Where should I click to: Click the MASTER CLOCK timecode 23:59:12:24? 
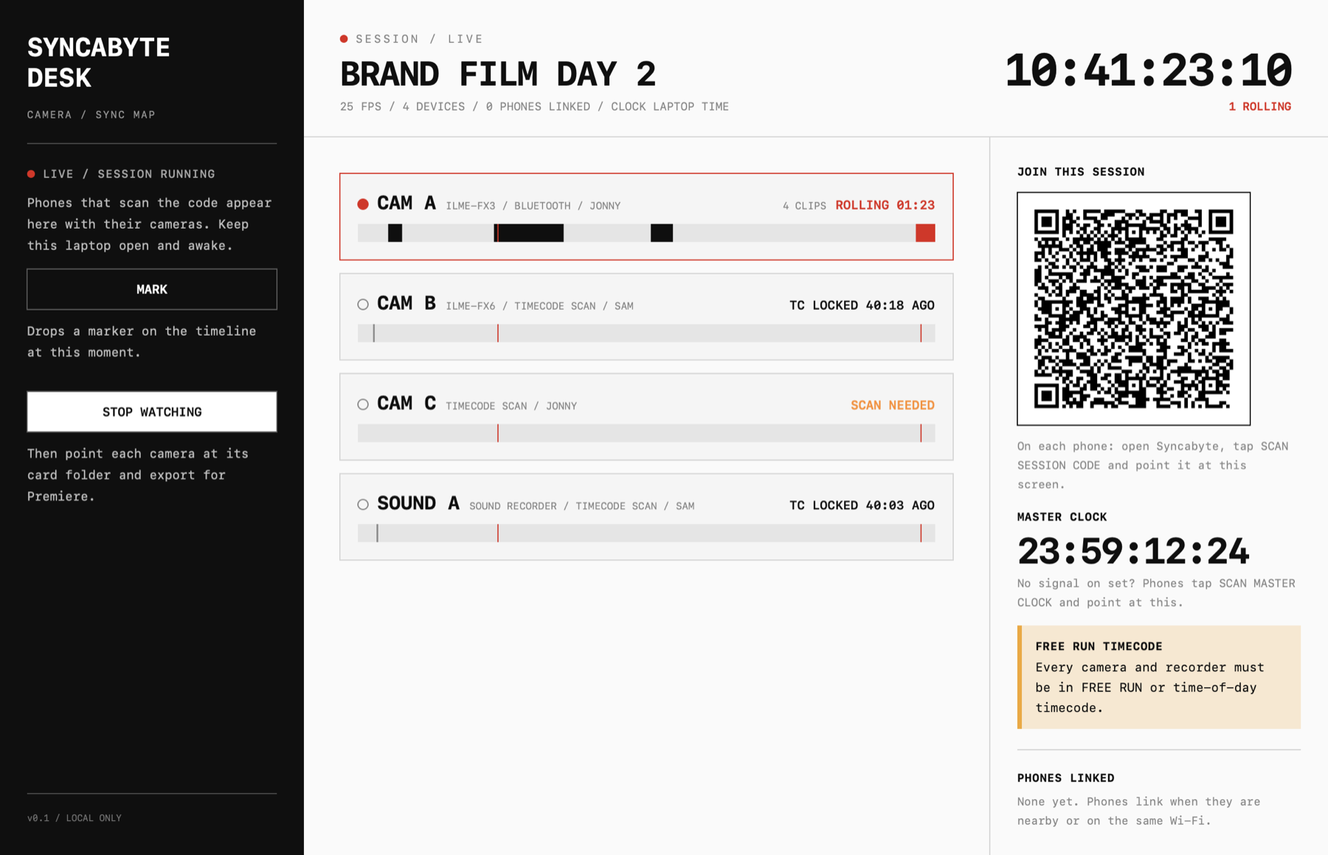tap(1133, 551)
